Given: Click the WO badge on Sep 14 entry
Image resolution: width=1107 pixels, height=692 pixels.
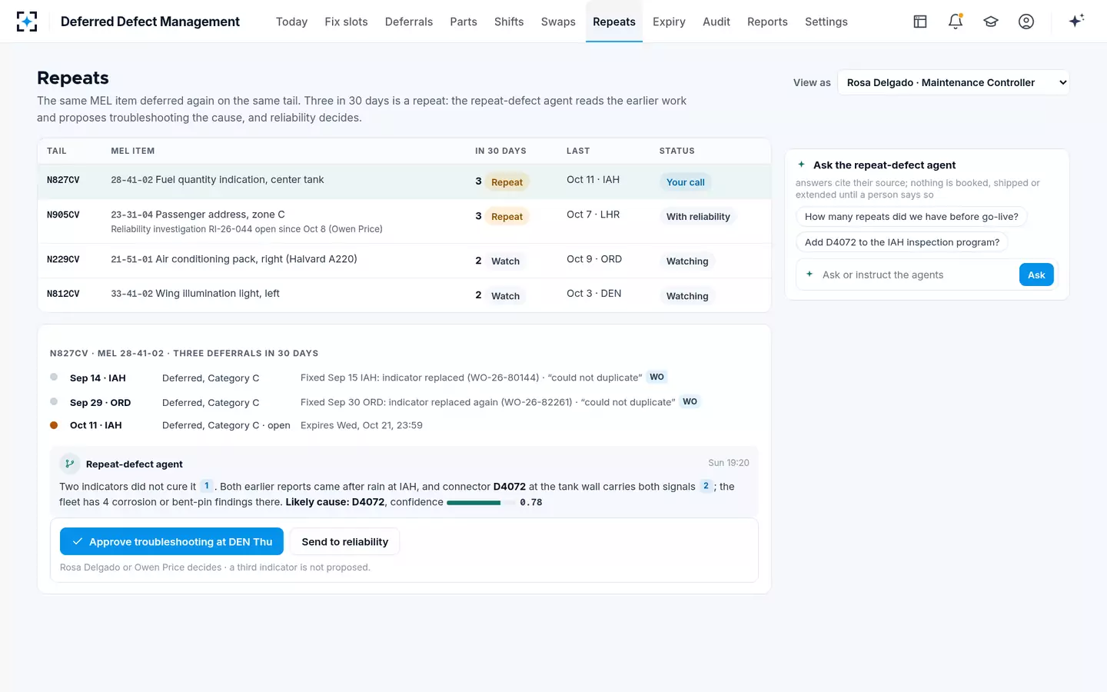Looking at the screenshot, I should coord(657,377).
